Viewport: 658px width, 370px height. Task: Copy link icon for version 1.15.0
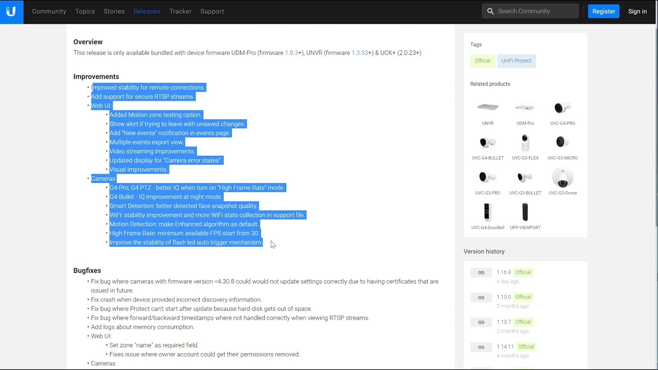(481, 297)
